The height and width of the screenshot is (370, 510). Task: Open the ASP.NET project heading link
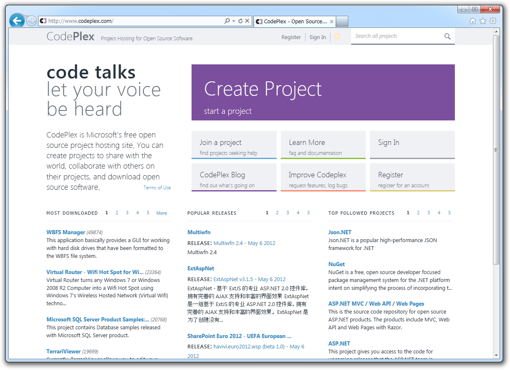point(339,343)
